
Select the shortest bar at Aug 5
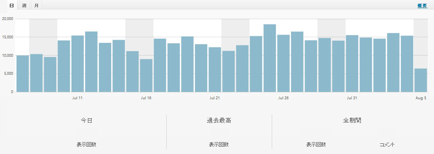click(x=421, y=80)
